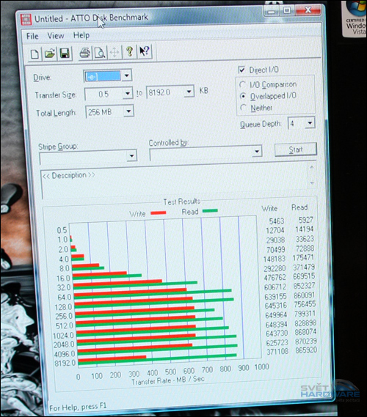Select the Overlapped I/O radio button

(x=243, y=96)
